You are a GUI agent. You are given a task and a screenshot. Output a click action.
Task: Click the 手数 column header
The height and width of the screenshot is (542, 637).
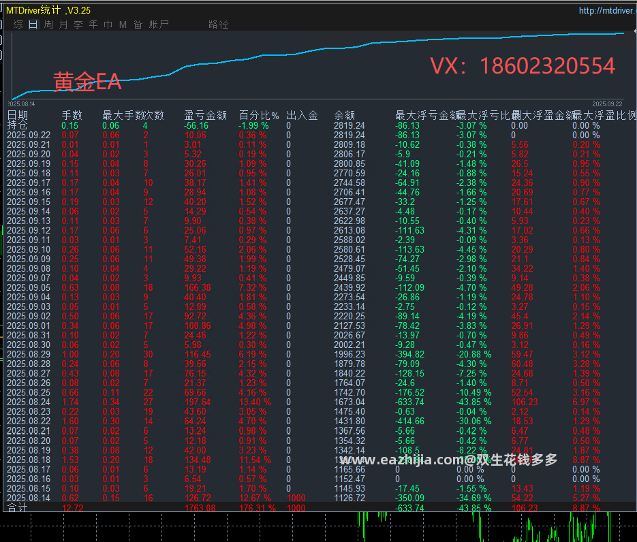(72, 115)
